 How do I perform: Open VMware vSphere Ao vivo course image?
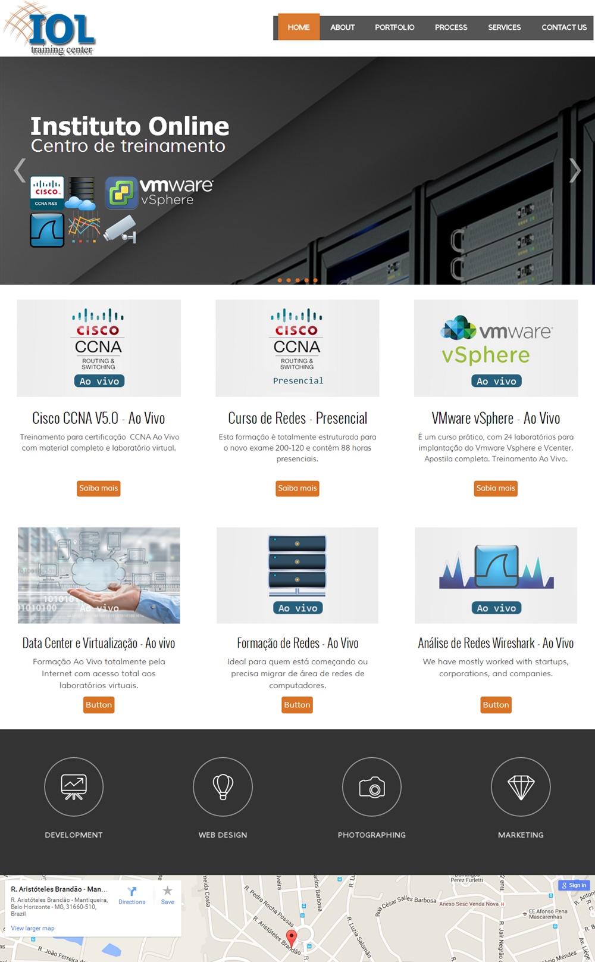[496, 348]
